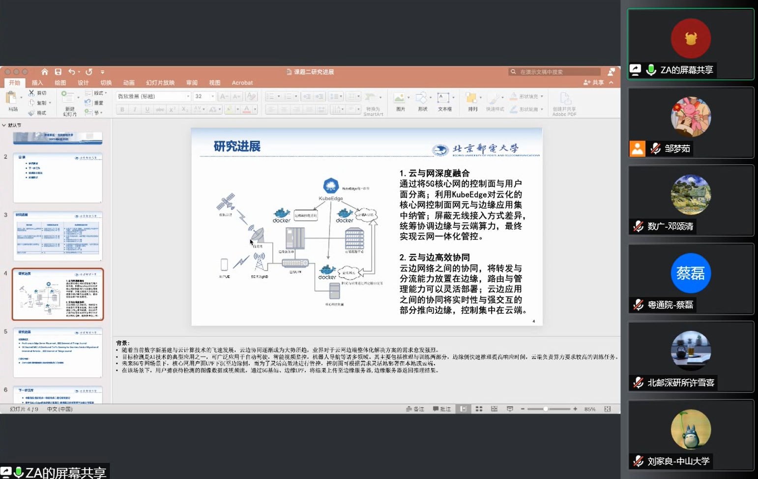Click the 共享 share button
This screenshot has width=758, height=479.
[x=594, y=83]
